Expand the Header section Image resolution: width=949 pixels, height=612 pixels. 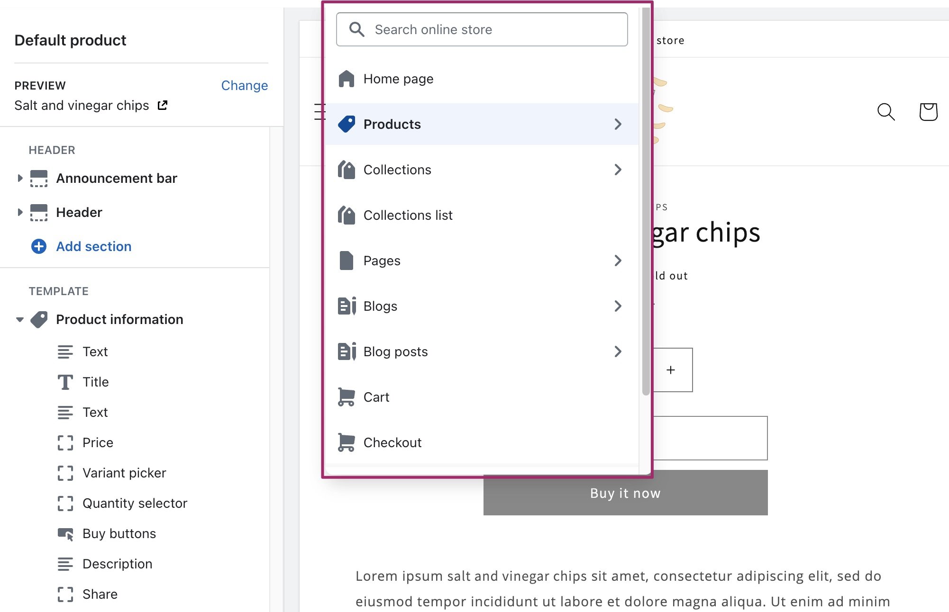[20, 212]
